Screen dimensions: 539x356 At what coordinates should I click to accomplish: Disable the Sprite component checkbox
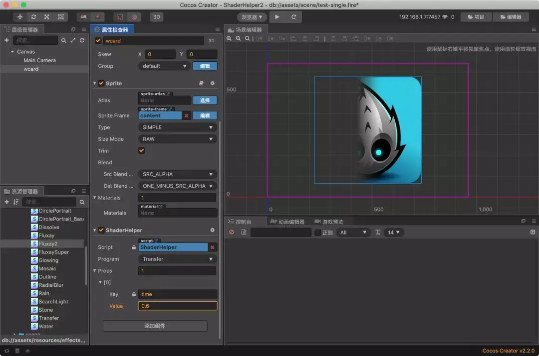101,83
